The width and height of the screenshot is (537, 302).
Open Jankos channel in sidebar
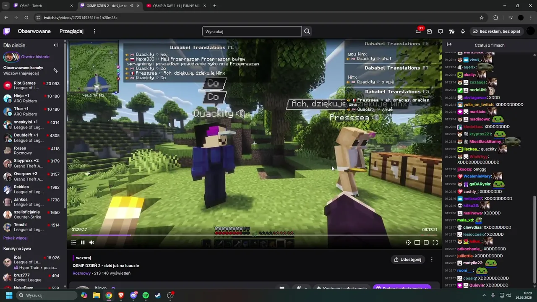31,202
